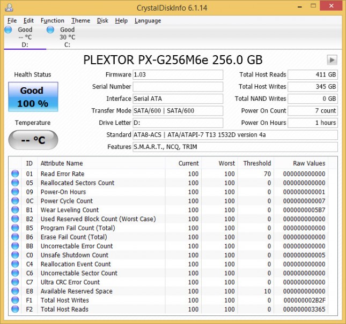This screenshot has height=324, width=346.
Task: Click the Attribute Name column header
Action: click(x=101, y=163)
